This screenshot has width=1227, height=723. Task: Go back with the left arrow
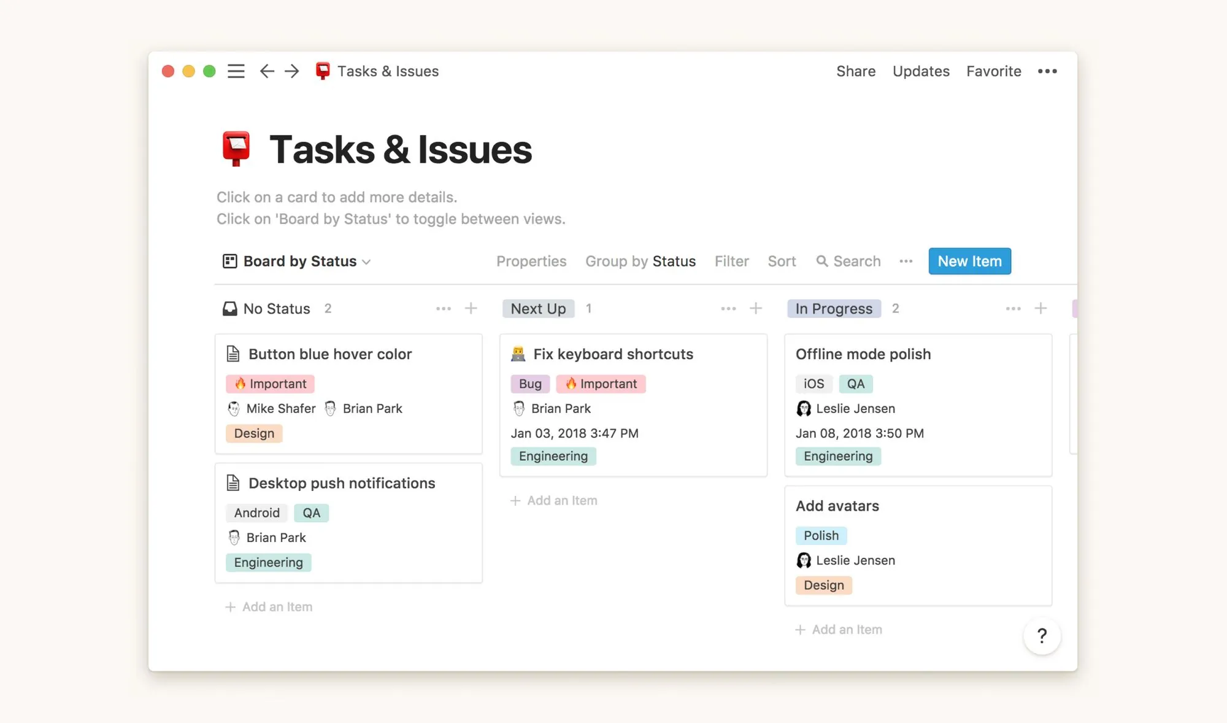click(266, 71)
